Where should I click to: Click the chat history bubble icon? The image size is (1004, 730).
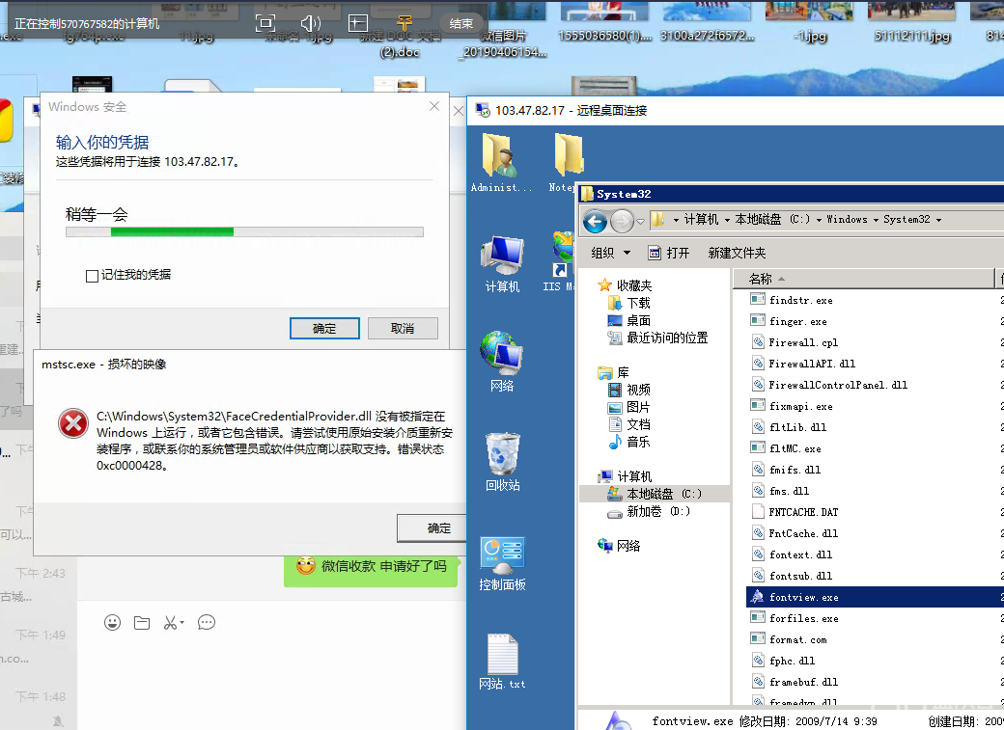click(x=207, y=623)
